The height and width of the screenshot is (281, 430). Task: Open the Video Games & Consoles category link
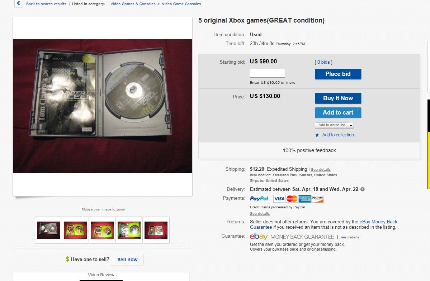[x=133, y=4]
